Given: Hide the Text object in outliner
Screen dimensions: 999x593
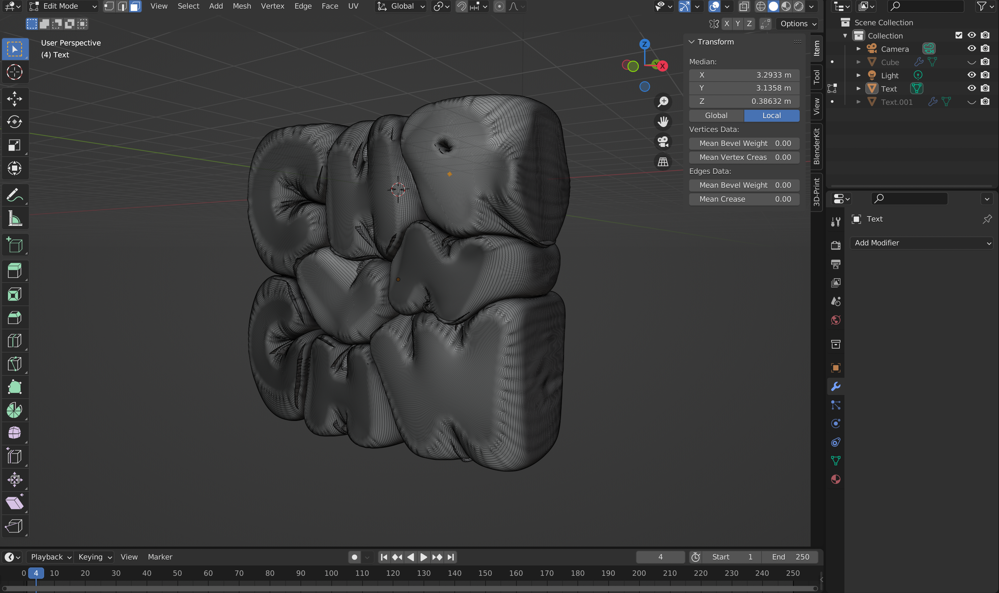Looking at the screenshot, I should click(971, 88).
